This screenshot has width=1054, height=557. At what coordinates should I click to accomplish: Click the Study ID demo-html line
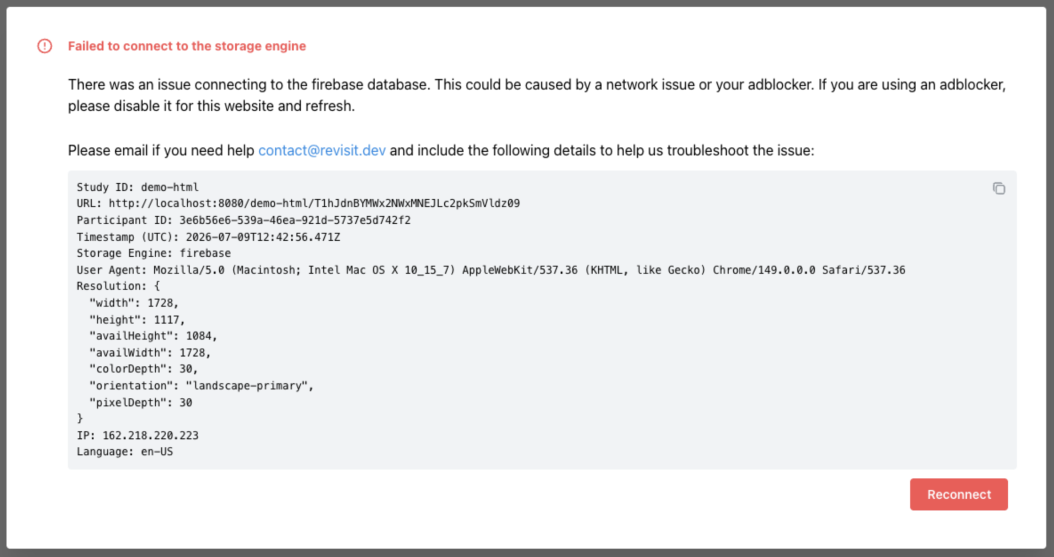tap(137, 187)
